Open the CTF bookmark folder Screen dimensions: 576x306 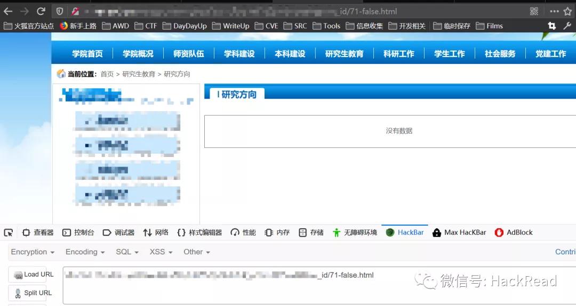point(146,26)
